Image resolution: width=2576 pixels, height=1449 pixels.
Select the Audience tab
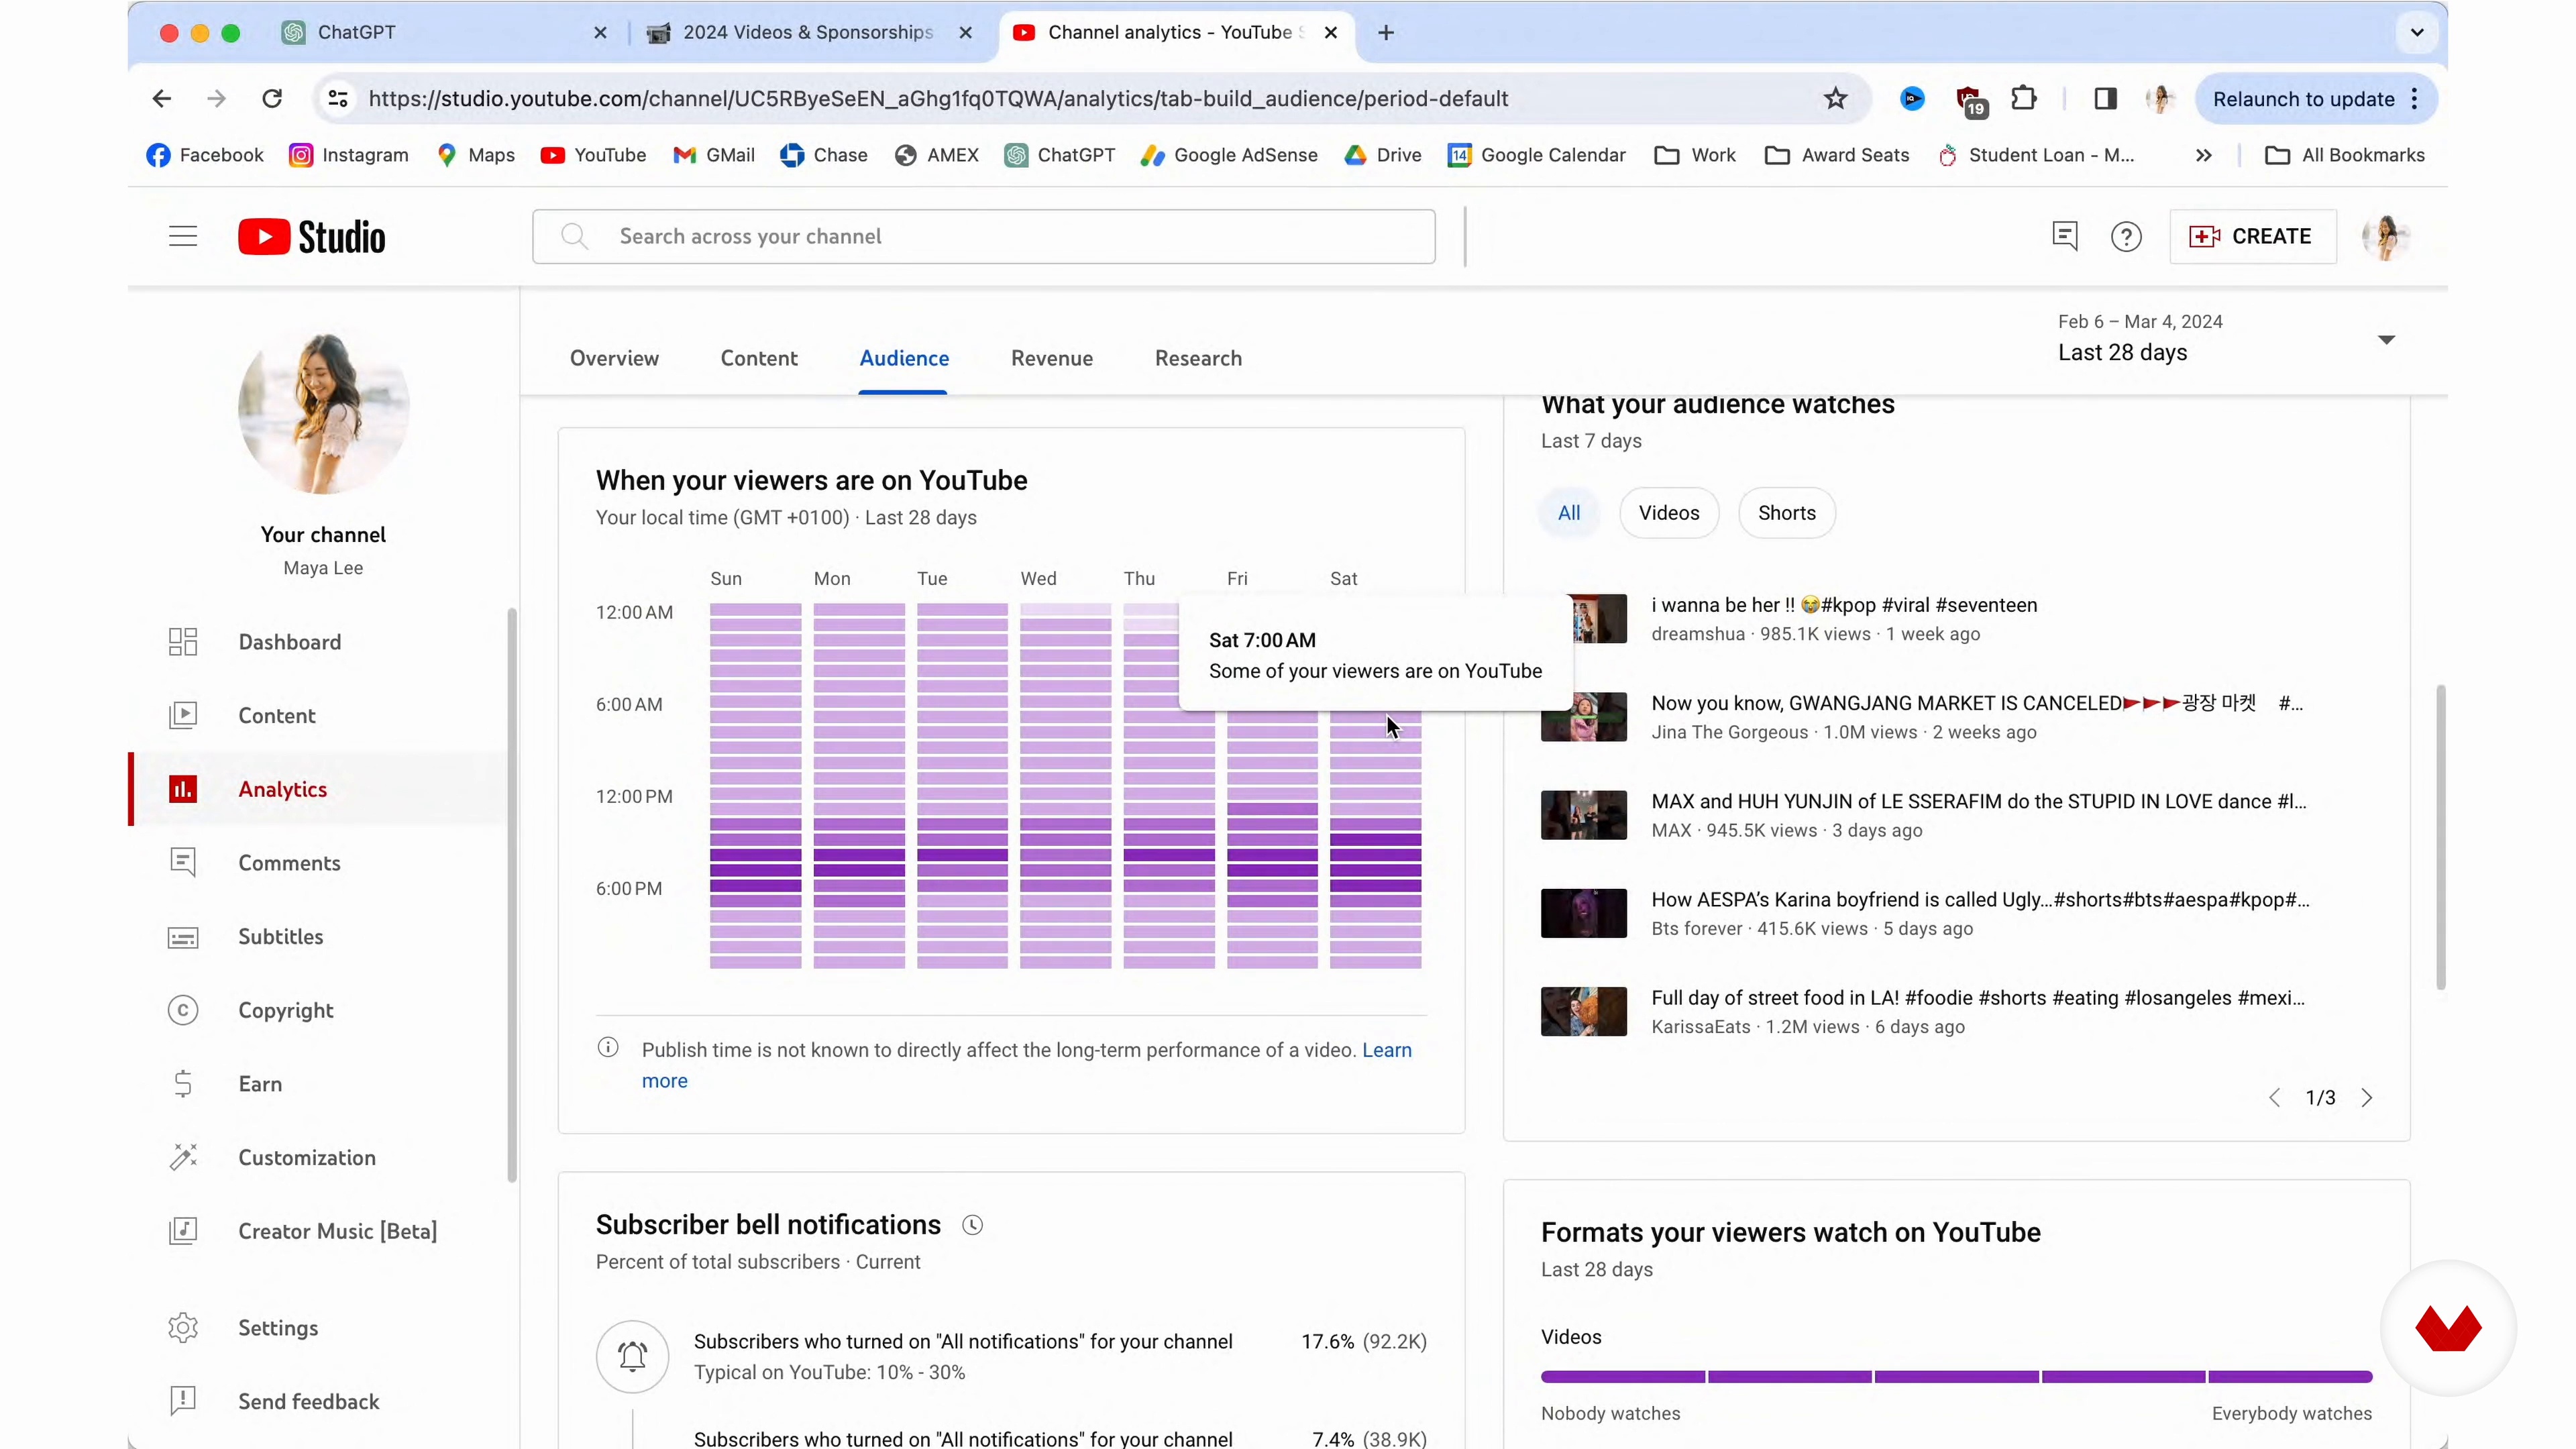point(904,358)
